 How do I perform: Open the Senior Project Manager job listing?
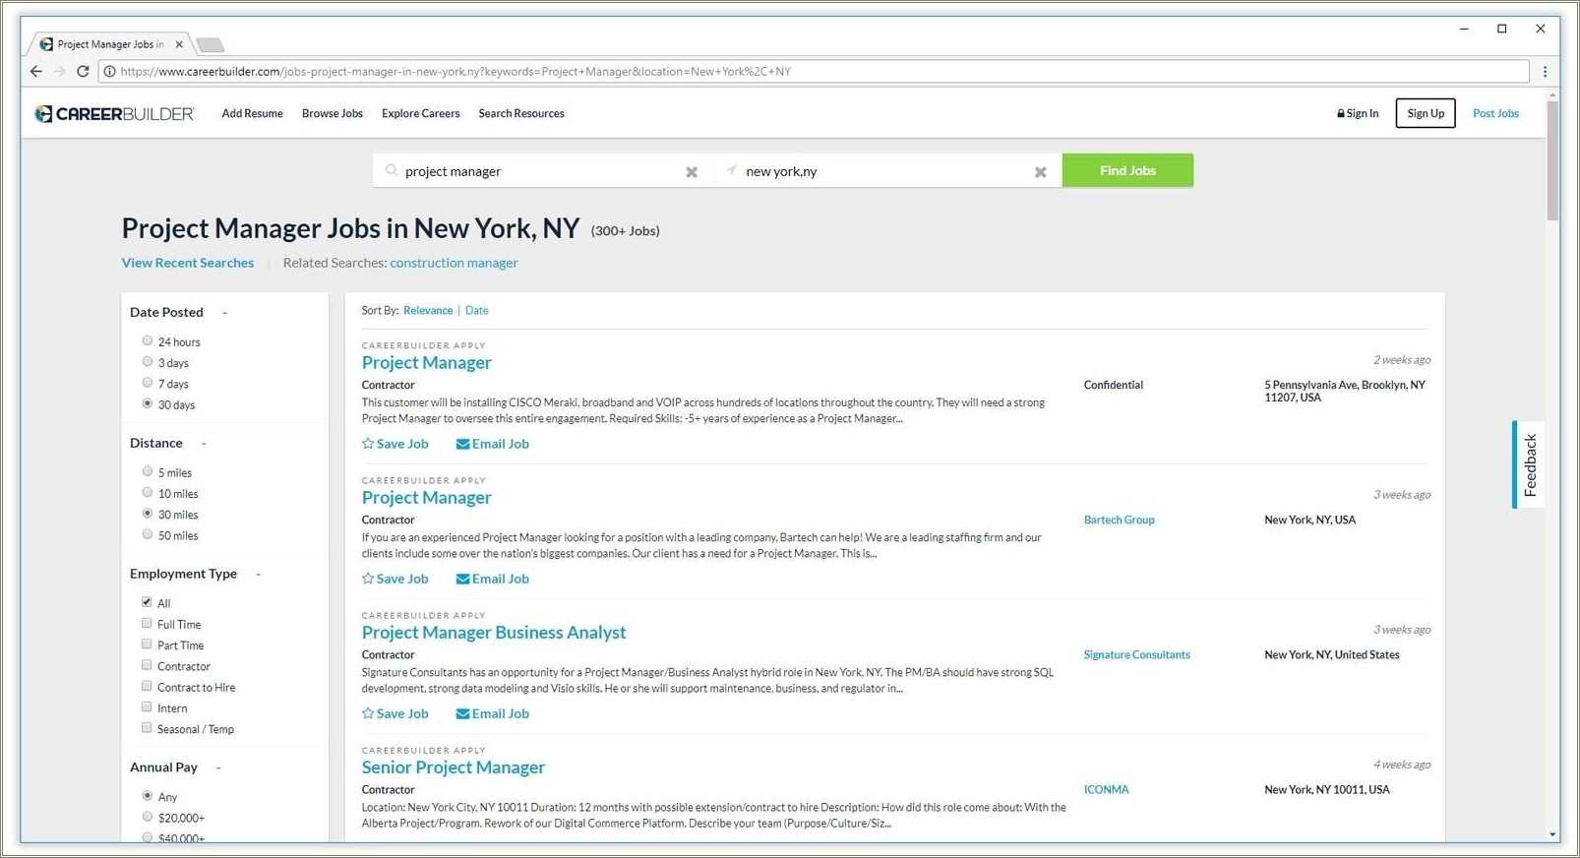[x=454, y=767]
